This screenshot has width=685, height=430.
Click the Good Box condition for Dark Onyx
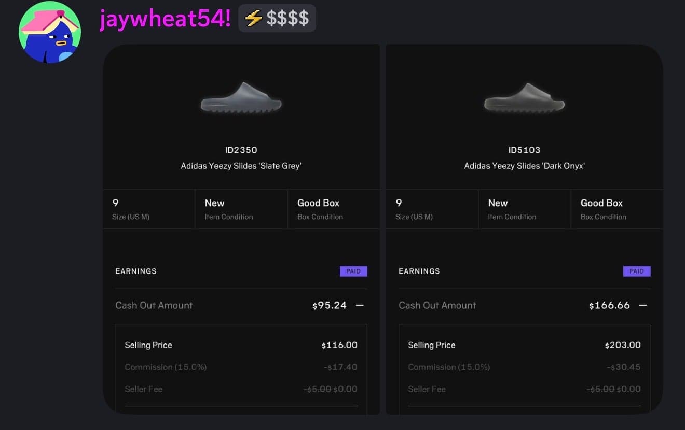click(x=601, y=203)
